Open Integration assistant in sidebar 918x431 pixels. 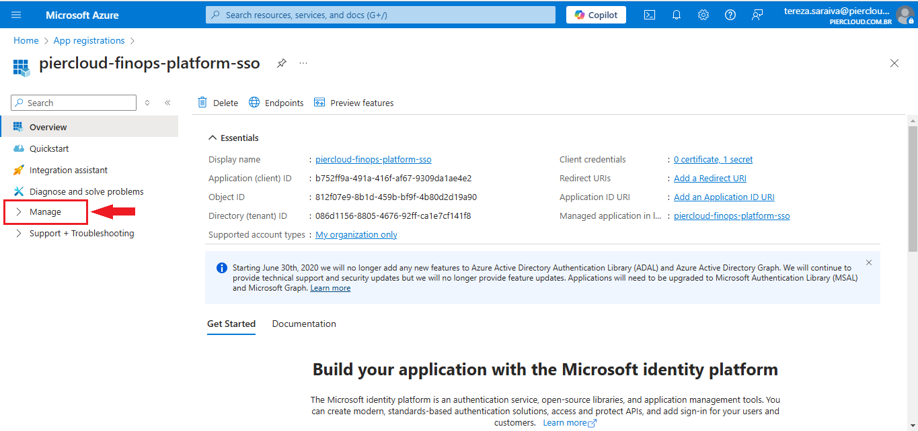68,171
